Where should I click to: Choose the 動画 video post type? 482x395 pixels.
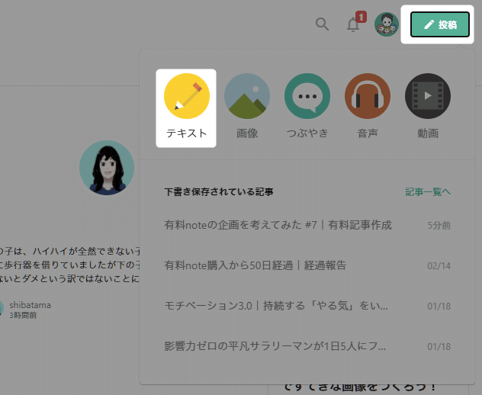point(428,106)
